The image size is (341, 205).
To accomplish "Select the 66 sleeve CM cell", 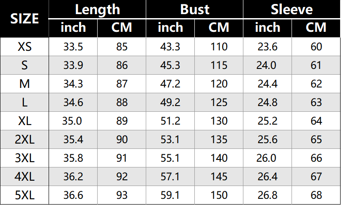I will [316, 158].
